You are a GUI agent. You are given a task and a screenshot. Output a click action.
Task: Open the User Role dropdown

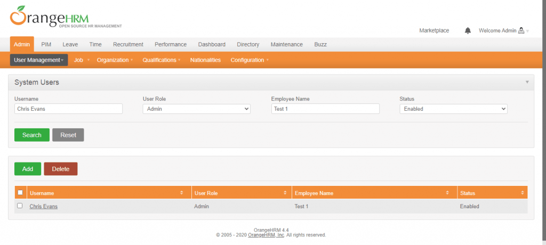point(197,109)
